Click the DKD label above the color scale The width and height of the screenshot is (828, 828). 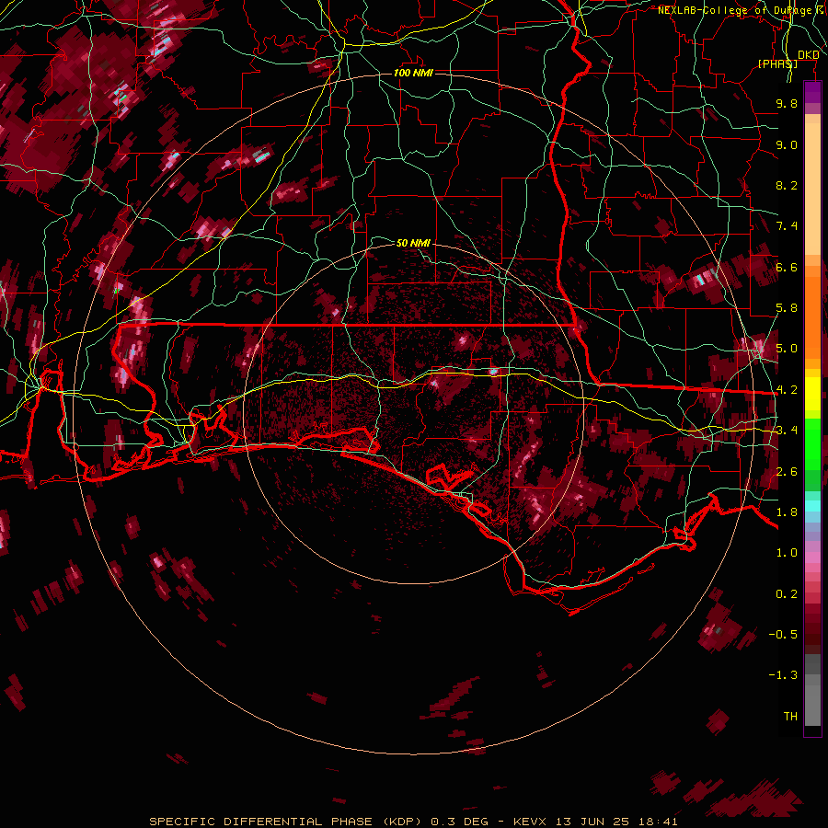tap(808, 55)
